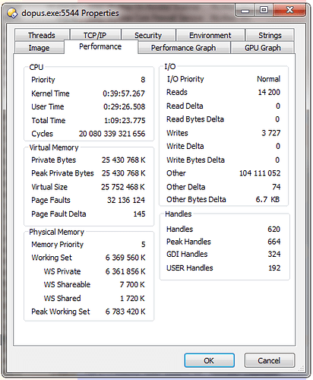Open the Performance Graph tab

pos(184,48)
